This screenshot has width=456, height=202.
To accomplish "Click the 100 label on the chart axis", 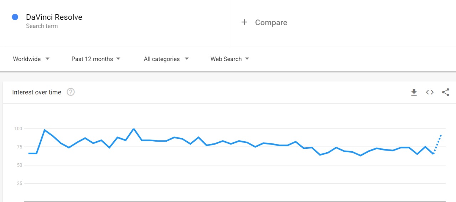I will coord(18,129).
